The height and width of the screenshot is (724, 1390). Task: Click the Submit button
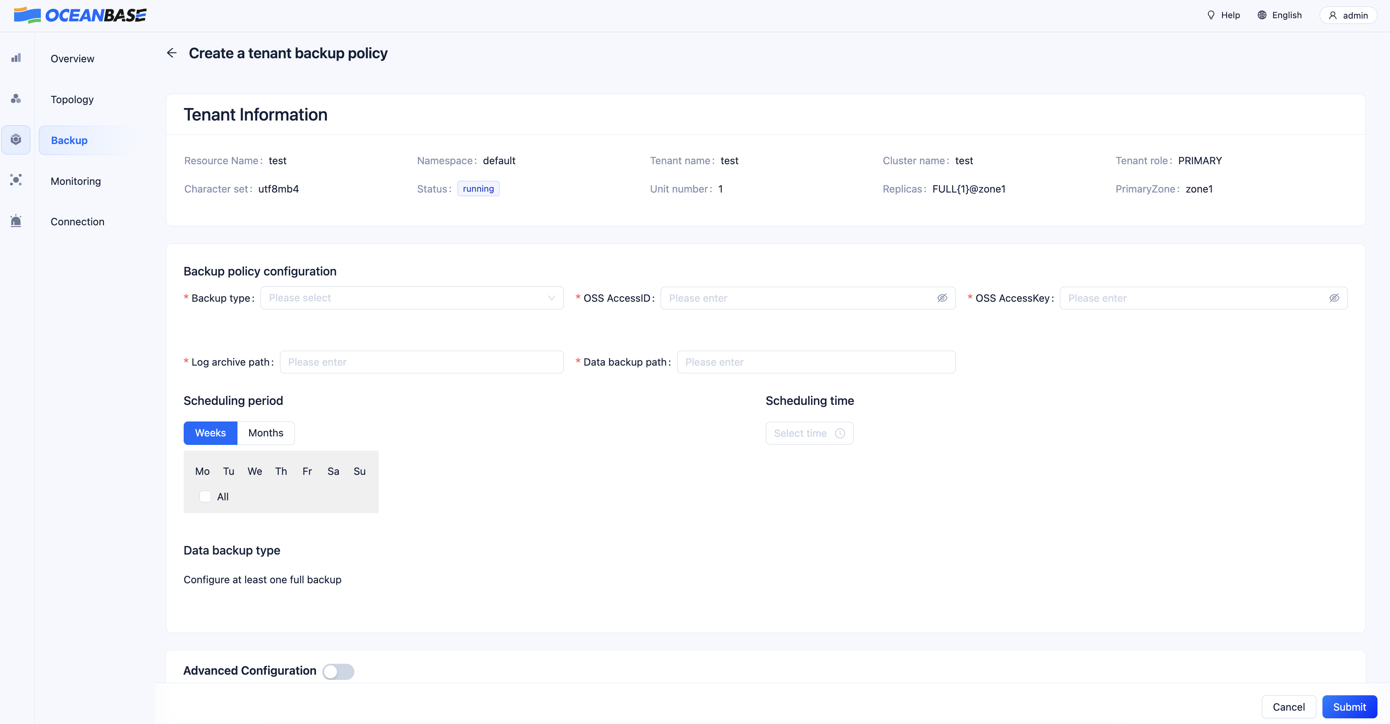(1350, 707)
